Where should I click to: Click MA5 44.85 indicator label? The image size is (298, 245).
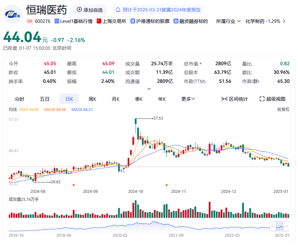click(29, 110)
